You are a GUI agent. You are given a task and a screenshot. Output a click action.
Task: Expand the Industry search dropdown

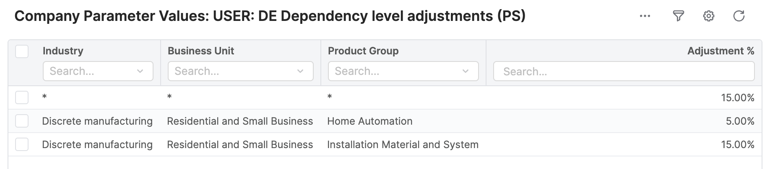(140, 71)
